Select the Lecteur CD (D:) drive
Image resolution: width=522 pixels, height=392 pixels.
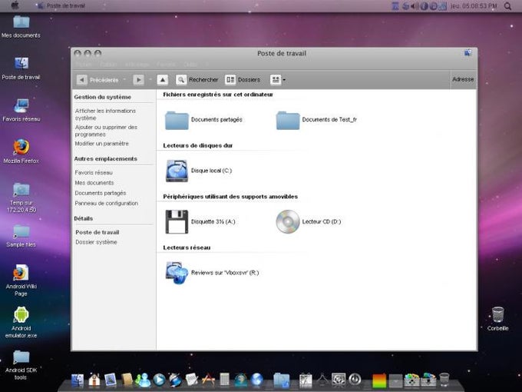[288, 221]
